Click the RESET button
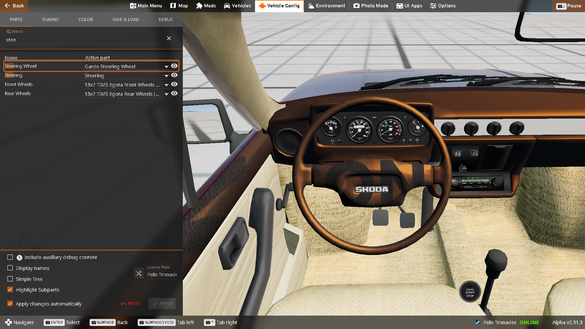The image size is (585, 329). click(x=131, y=303)
